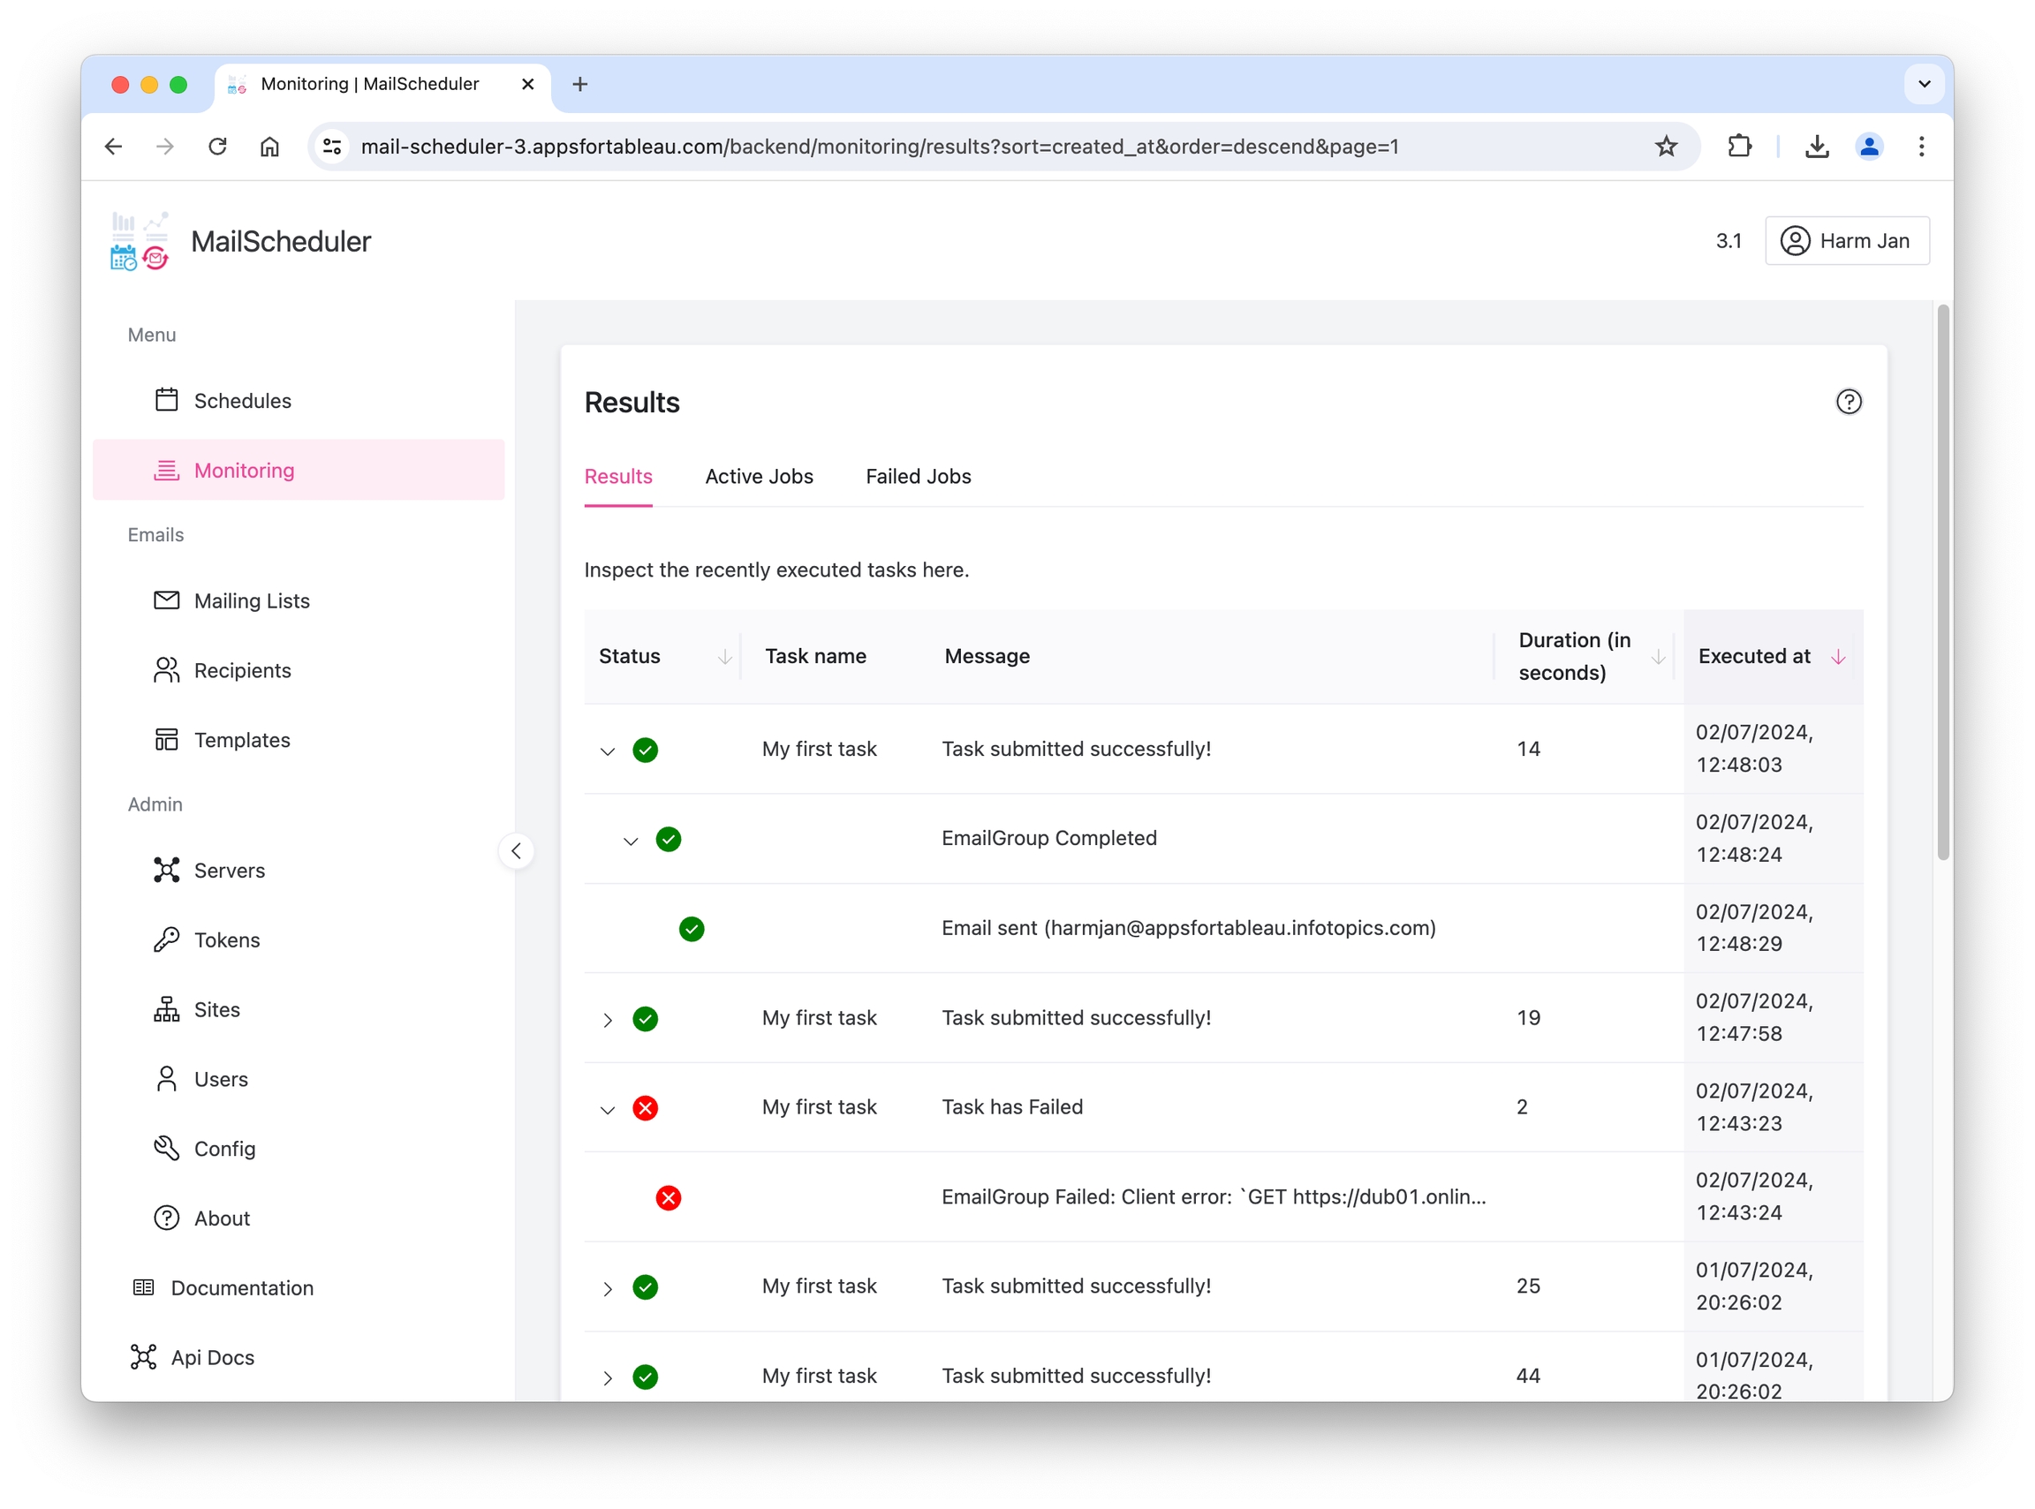Image resolution: width=2035 pixels, height=1509 pixels.
Task: Click the Mailing Lists envelope icon
Action: click(166, 600)
